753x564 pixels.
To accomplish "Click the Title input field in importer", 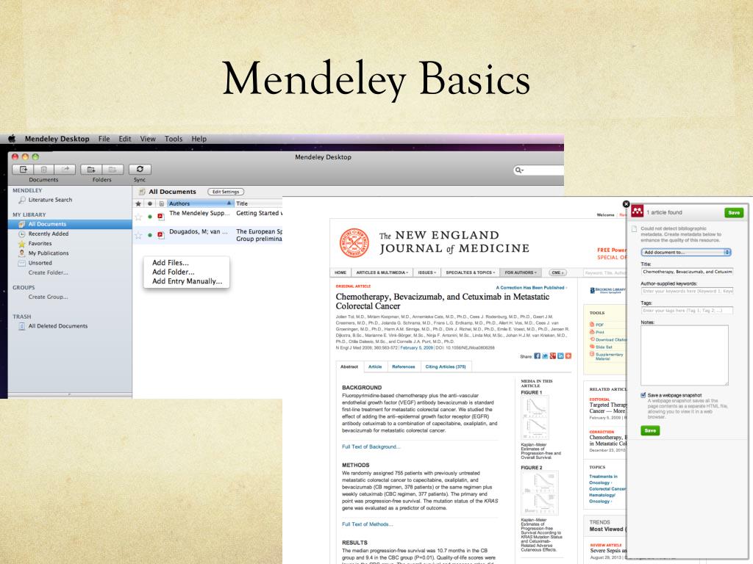I will [688, 272].
